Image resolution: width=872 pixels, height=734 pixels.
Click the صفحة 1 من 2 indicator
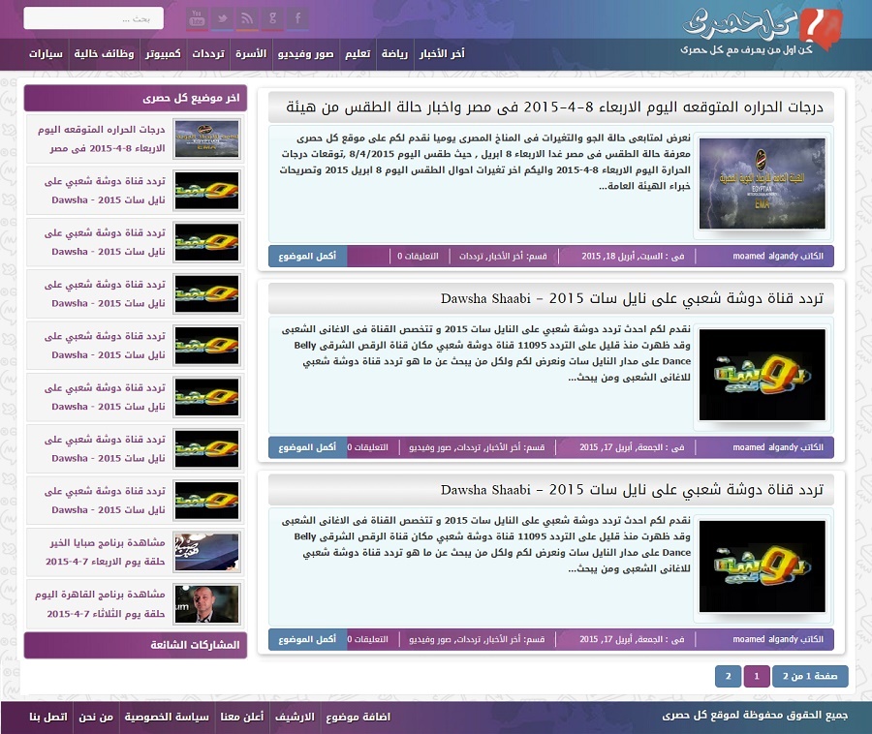(810, 676)
